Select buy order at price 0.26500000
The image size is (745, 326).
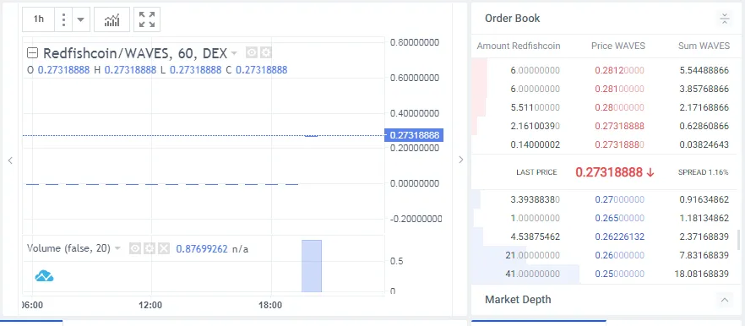pyautogui.click(x=619, y=218)
